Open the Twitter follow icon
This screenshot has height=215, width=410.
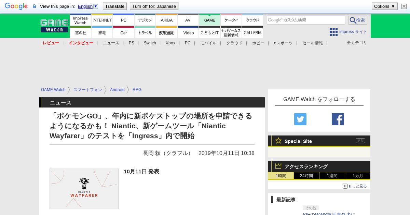pos(300,119)
